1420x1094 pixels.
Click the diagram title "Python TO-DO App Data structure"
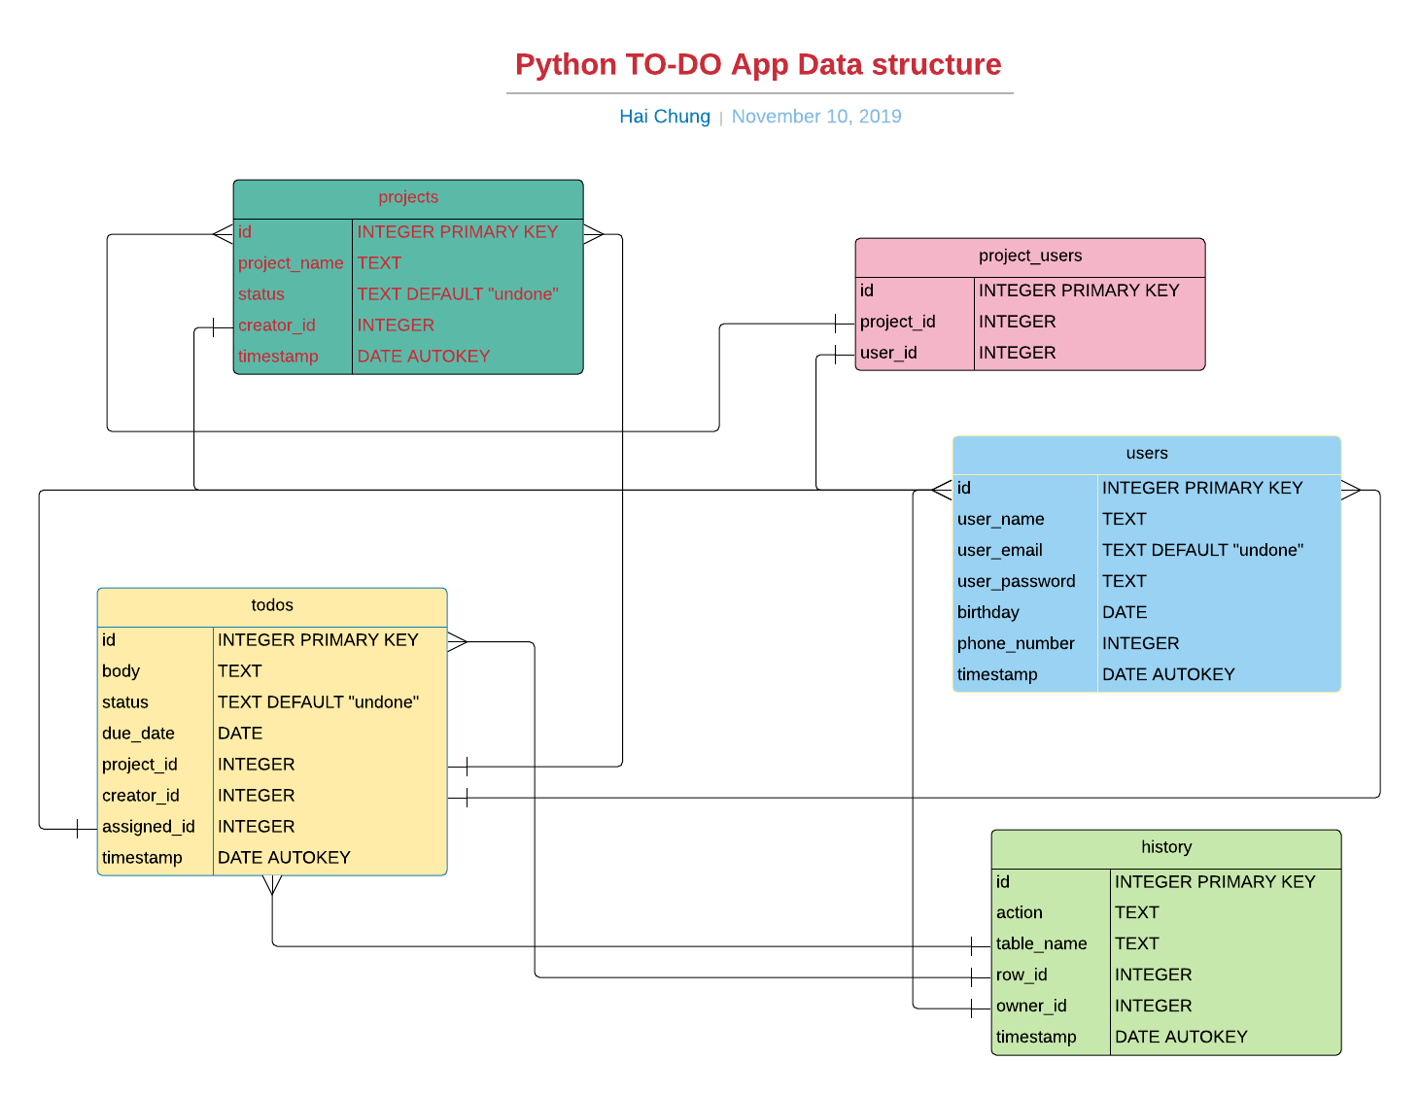(757, 64)
